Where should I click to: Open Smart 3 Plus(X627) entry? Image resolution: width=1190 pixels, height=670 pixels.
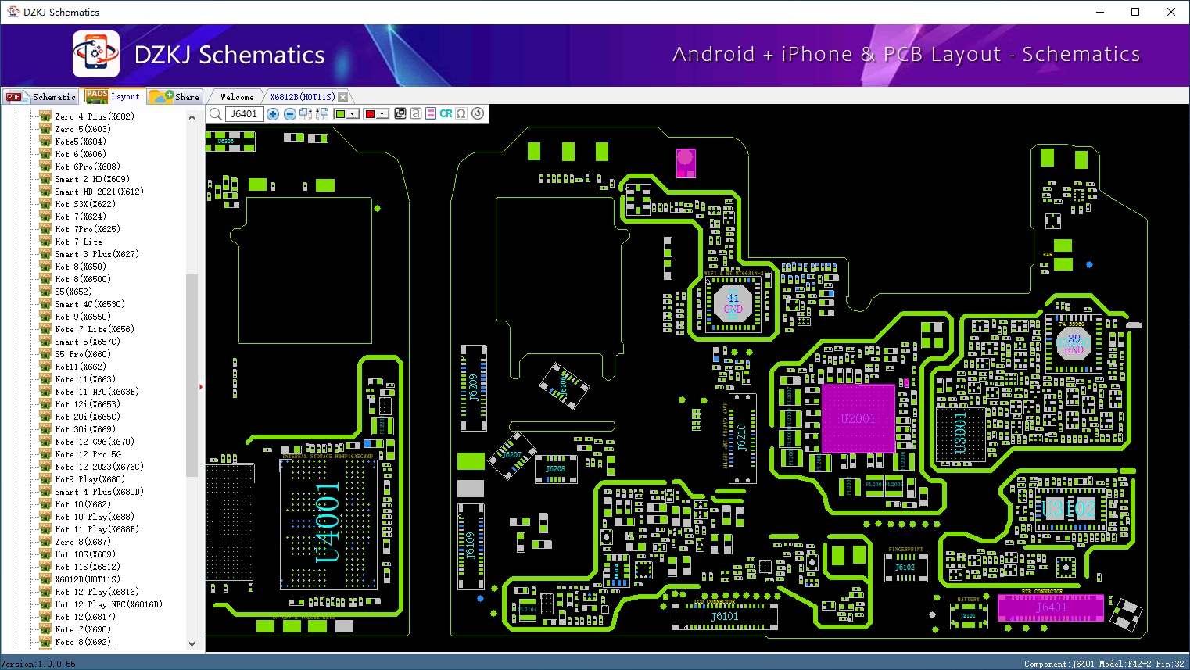(97, 254)
